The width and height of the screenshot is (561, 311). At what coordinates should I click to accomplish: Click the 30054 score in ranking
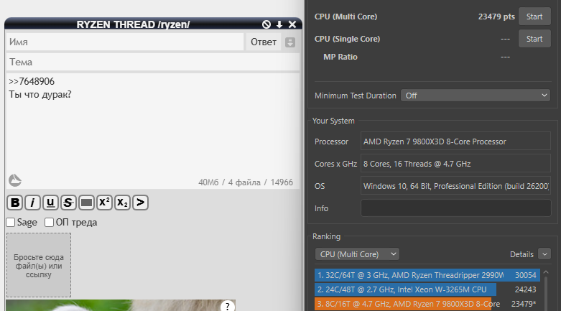526,275
